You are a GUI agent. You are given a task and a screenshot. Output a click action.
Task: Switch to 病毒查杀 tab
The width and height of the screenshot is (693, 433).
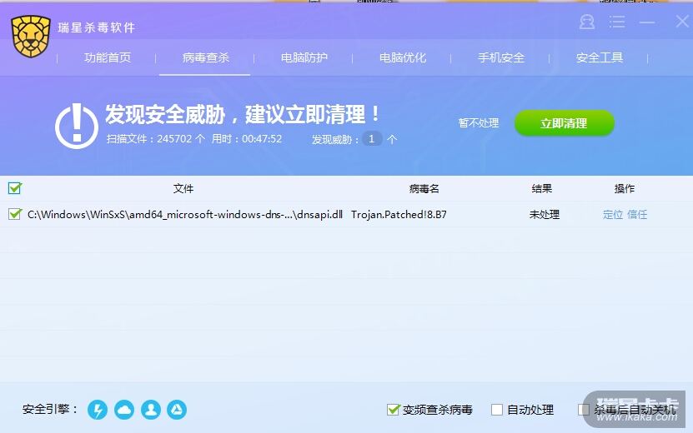click(205, 57)
